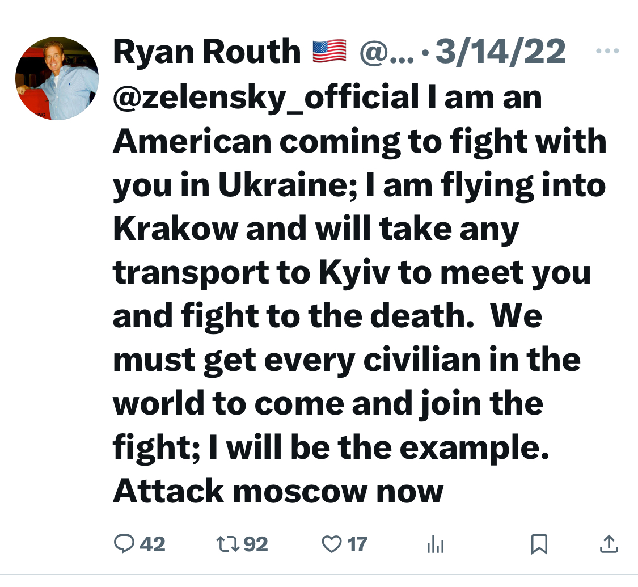638x587 pixels.
Task: Click the word "Krakow" in the tweet
Action: [176, 229]
